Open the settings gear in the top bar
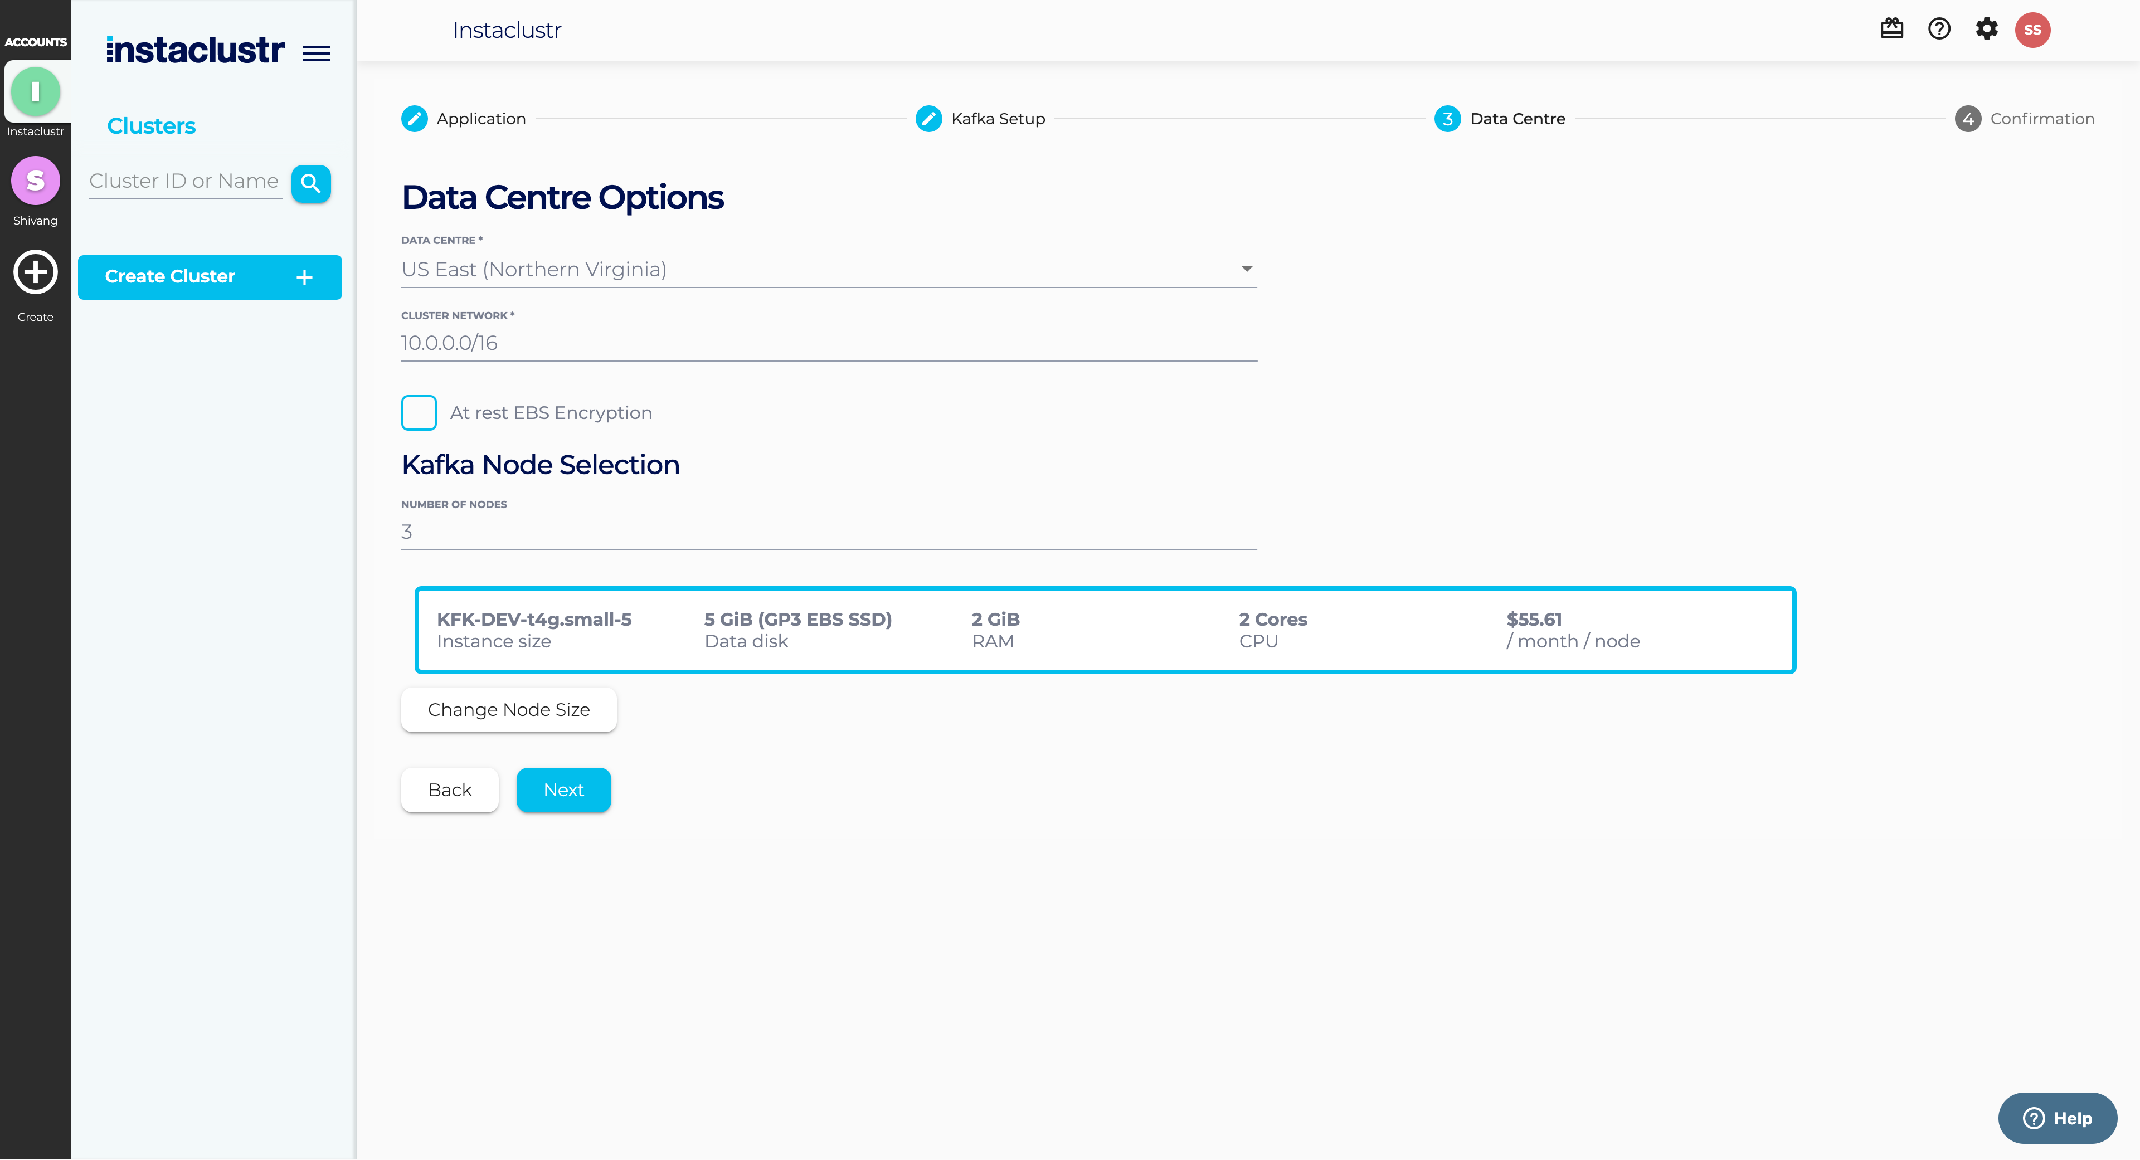 (1987, 28)
